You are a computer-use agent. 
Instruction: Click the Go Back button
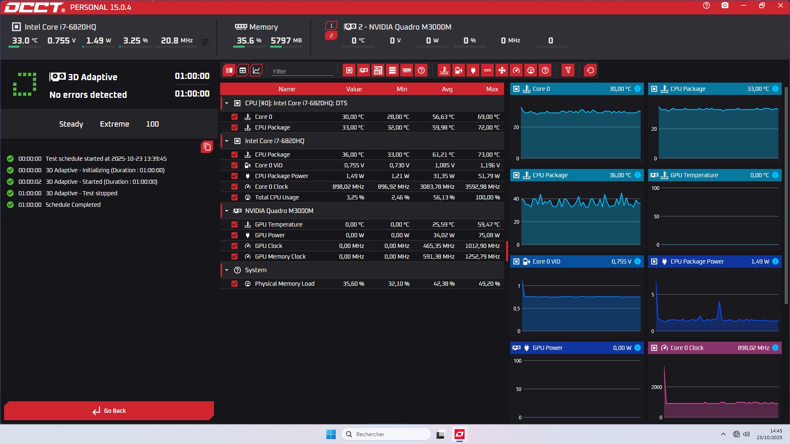coord(109,411)
